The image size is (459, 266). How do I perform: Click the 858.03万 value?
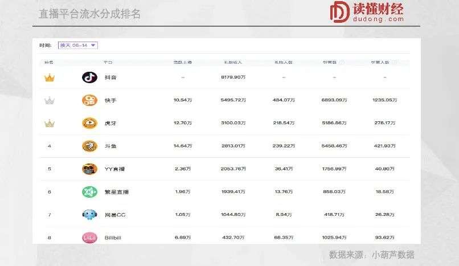(334, 192)
